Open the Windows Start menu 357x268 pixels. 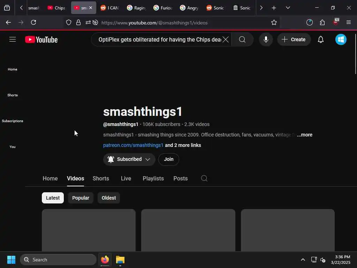11,260
